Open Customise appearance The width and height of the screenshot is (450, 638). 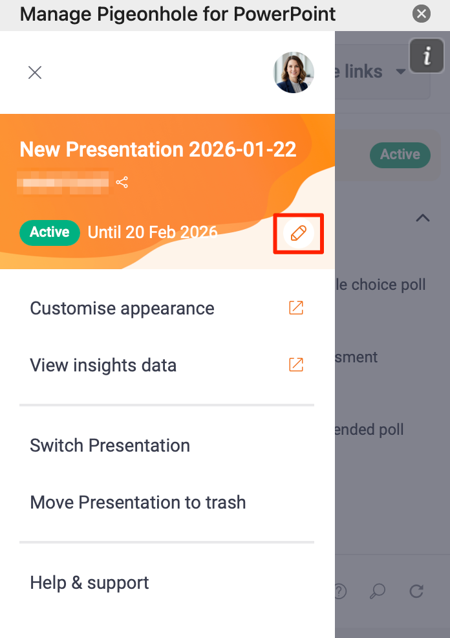(x=122, y=309)
